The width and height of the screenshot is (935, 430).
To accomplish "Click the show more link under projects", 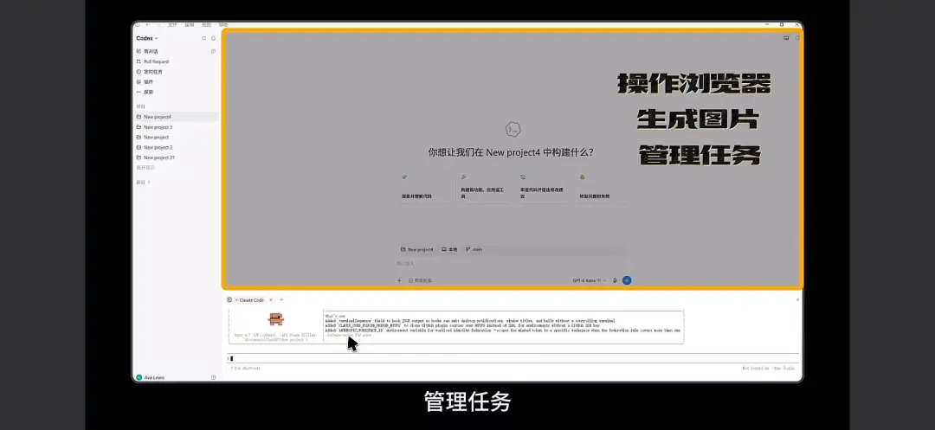I will point(145,167).
